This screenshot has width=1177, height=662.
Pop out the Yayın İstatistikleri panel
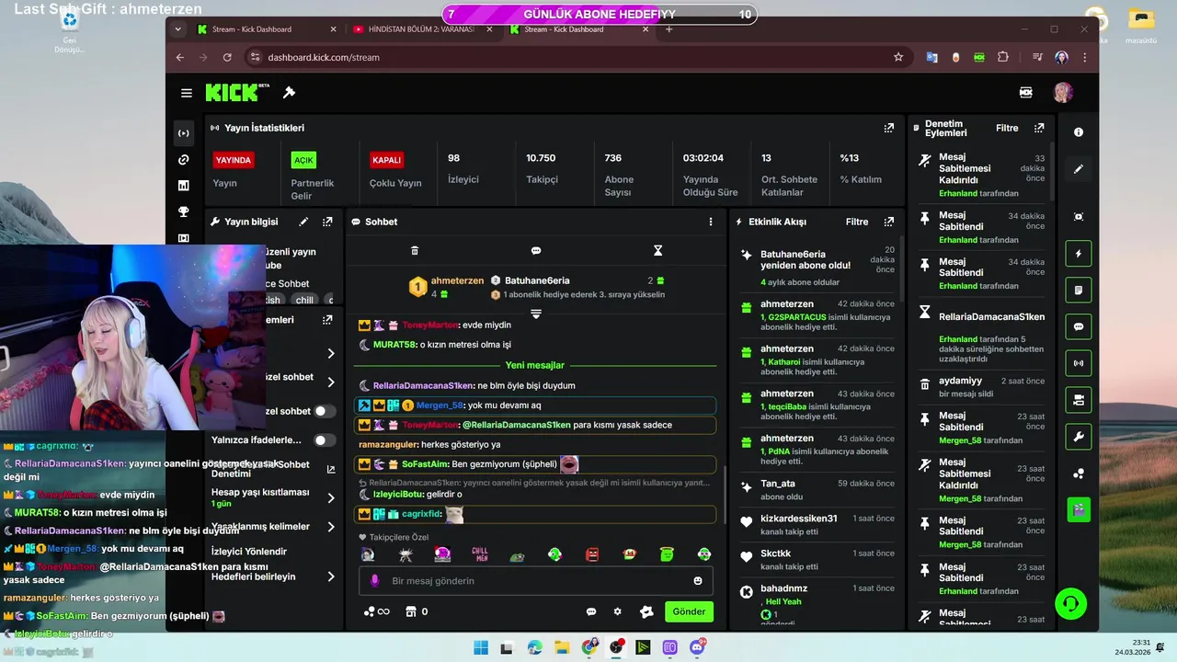pos(888,128)
